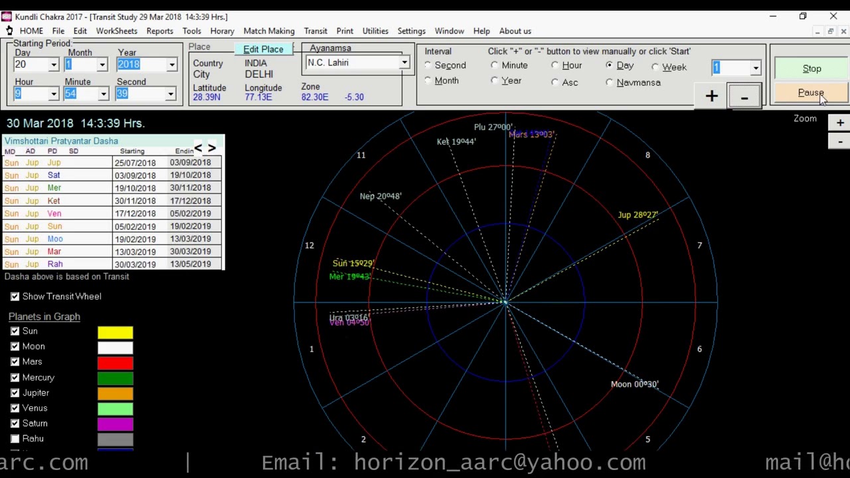This screenshot has height=478, width=850.
Task: Click the Edit Place button
Action: click(x=263, y=49)
